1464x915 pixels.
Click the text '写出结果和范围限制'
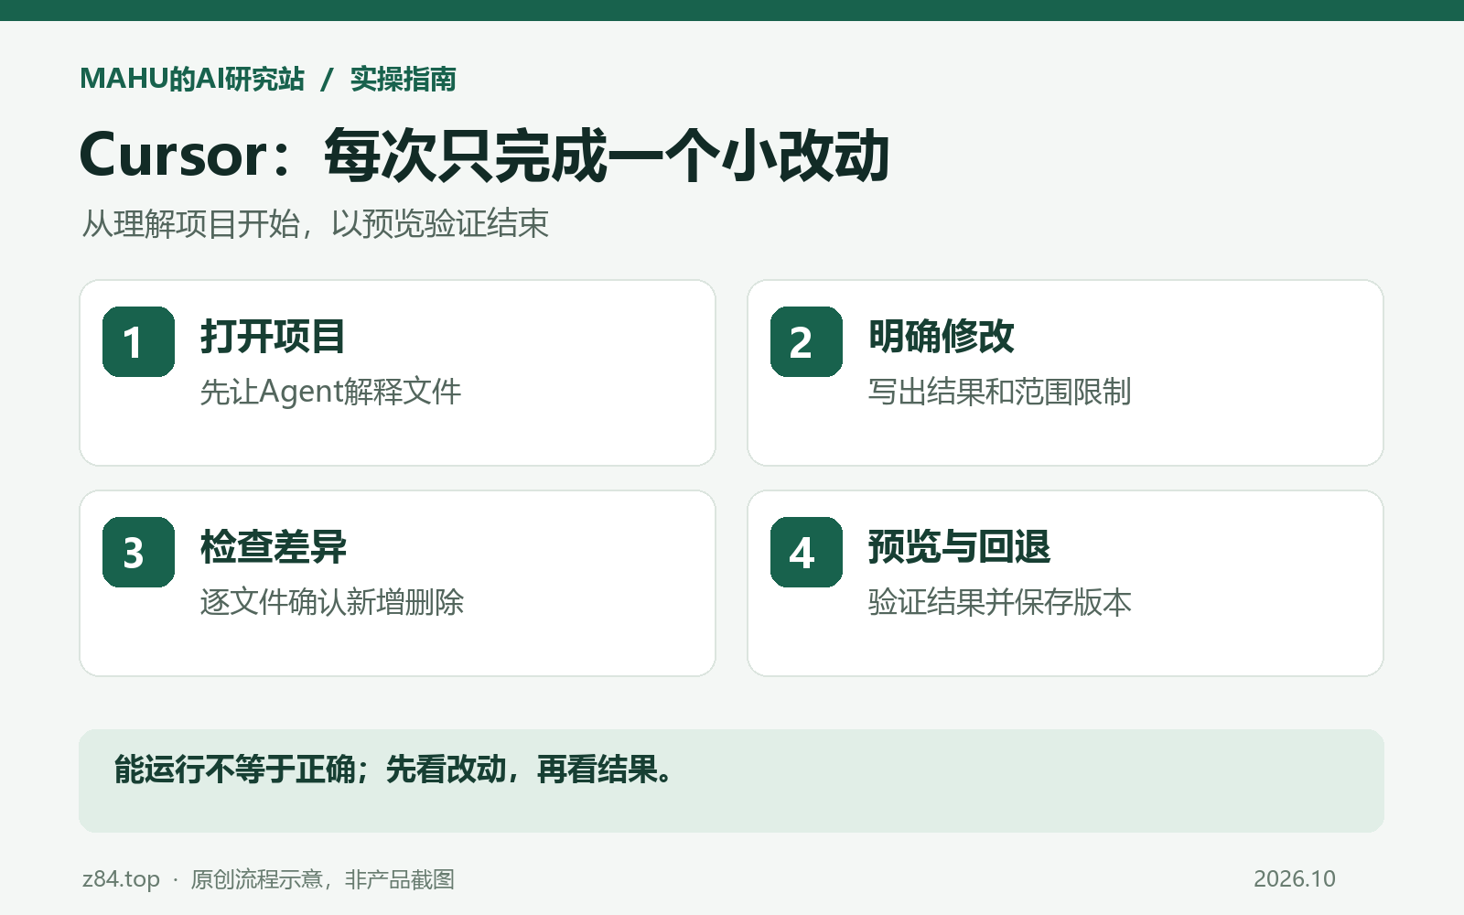1000,392
